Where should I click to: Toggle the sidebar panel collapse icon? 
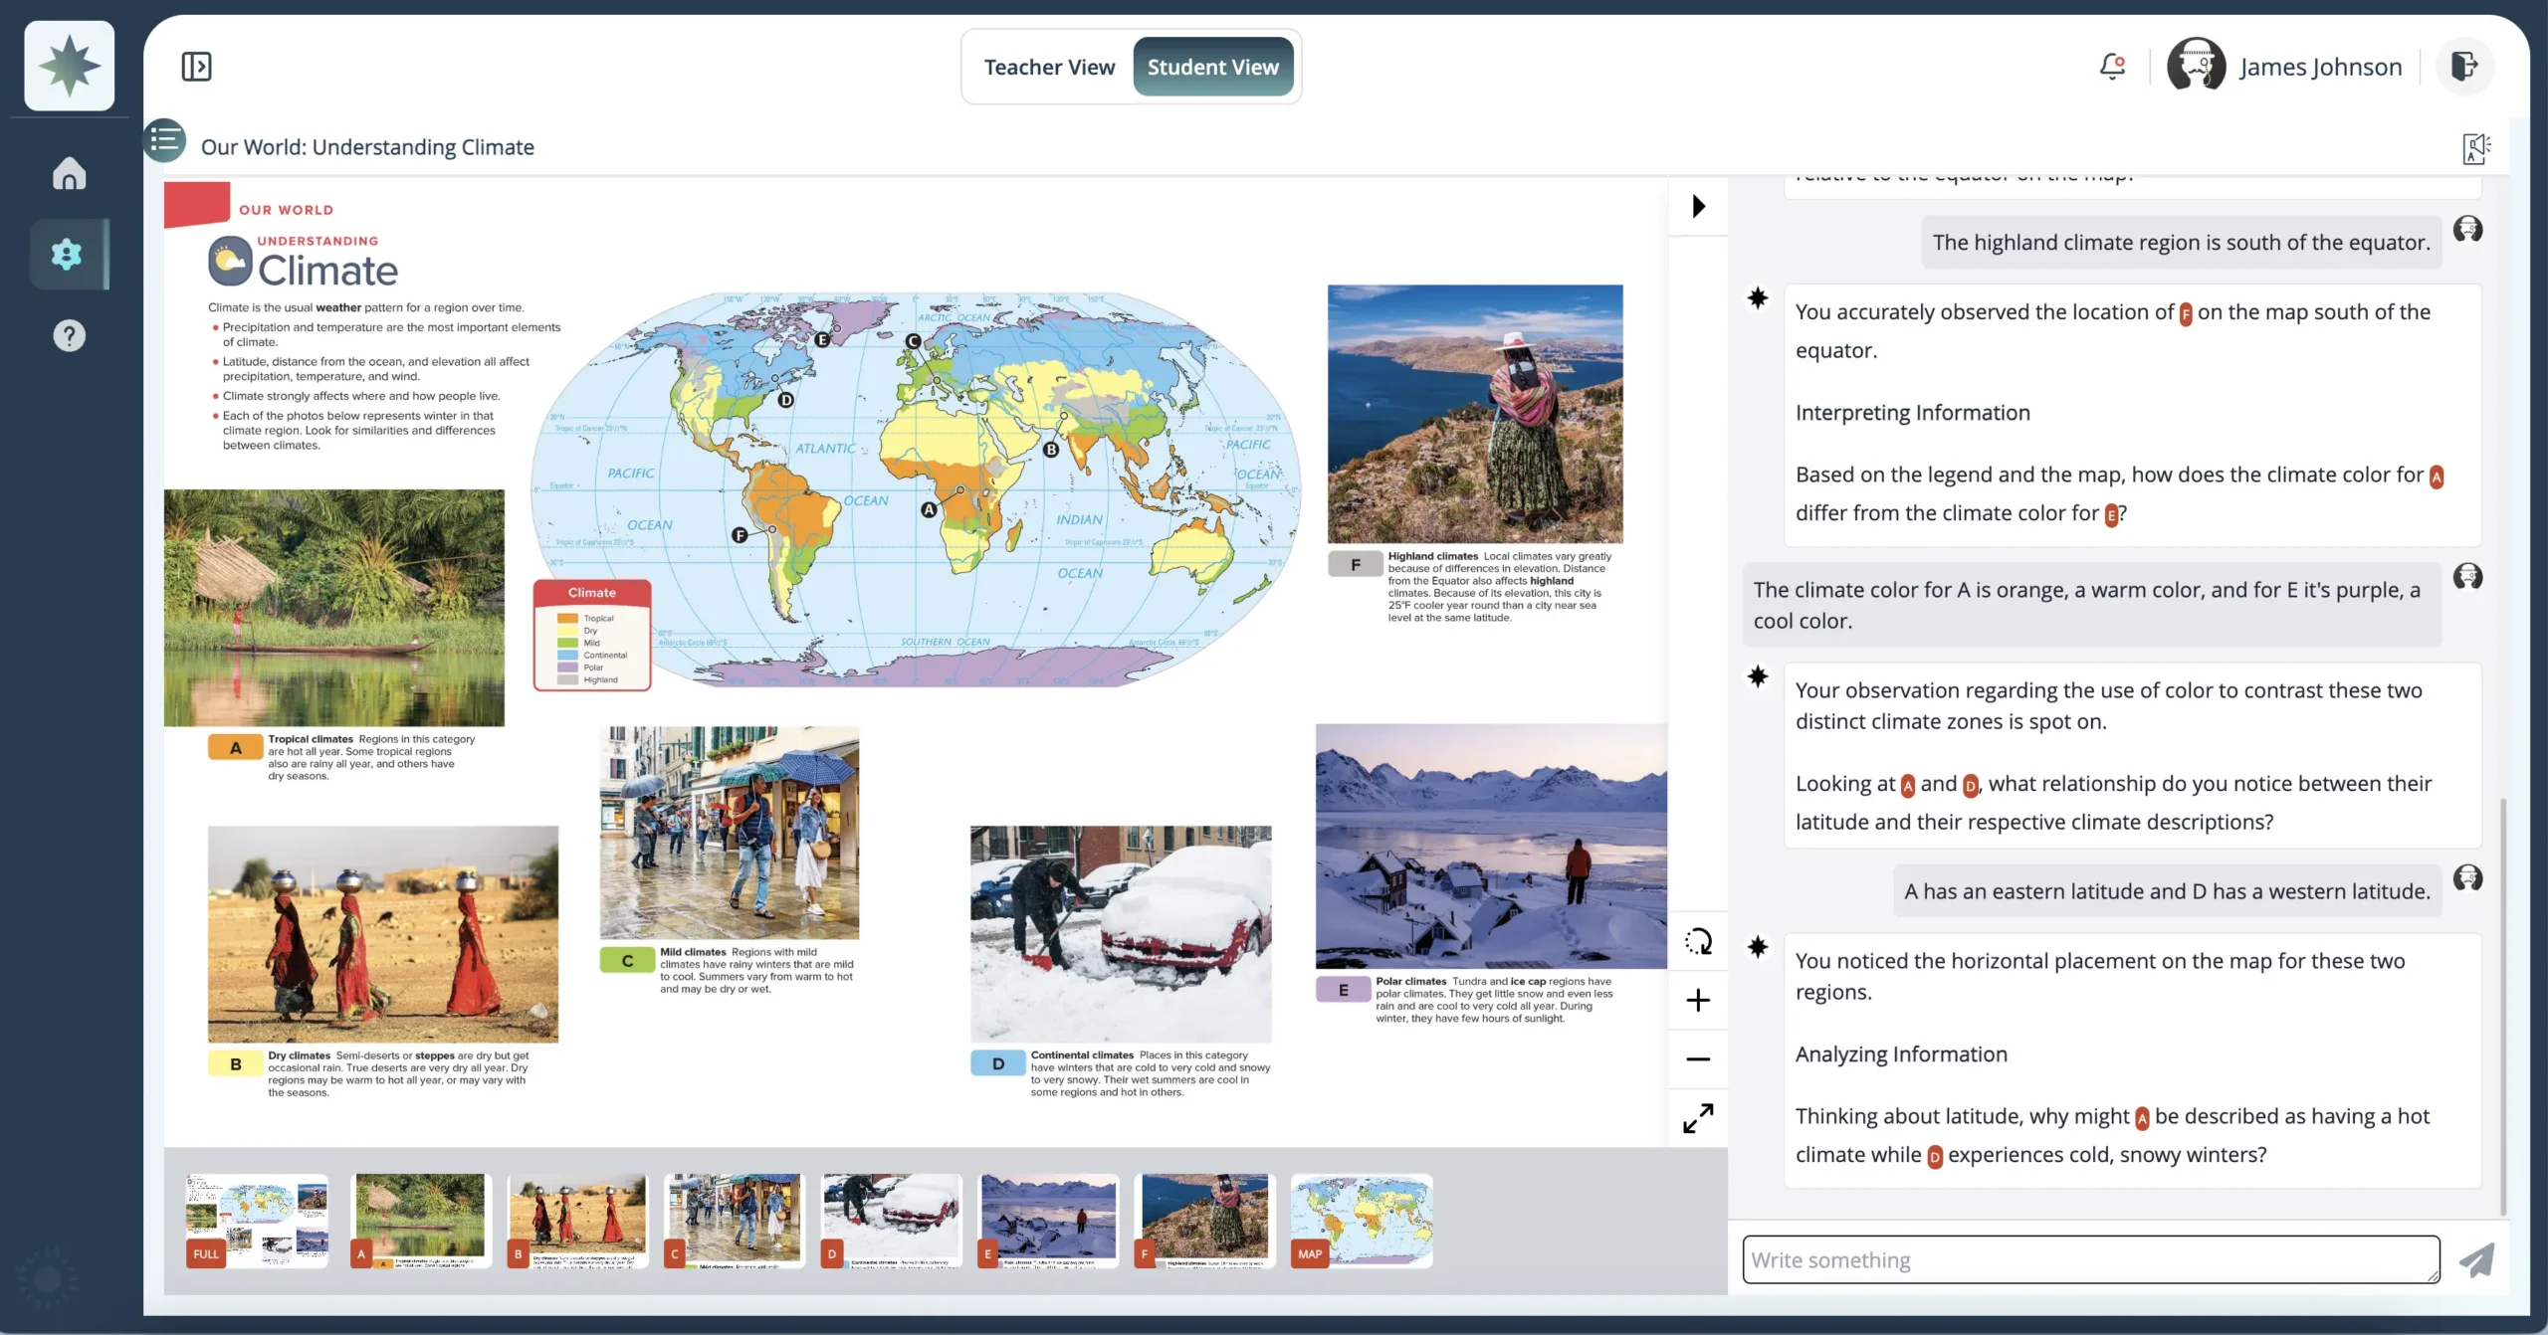[196, 67]
